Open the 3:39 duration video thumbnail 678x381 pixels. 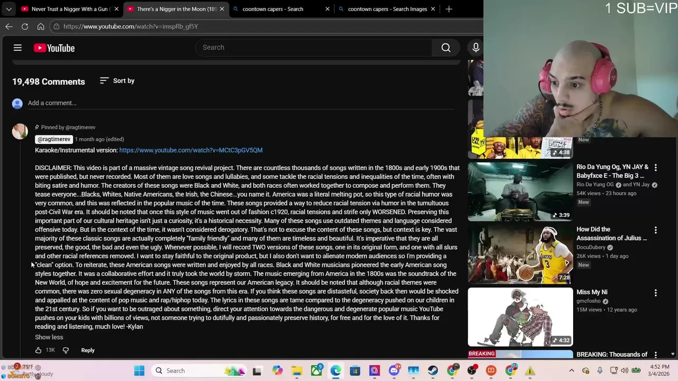click(520, 192)
